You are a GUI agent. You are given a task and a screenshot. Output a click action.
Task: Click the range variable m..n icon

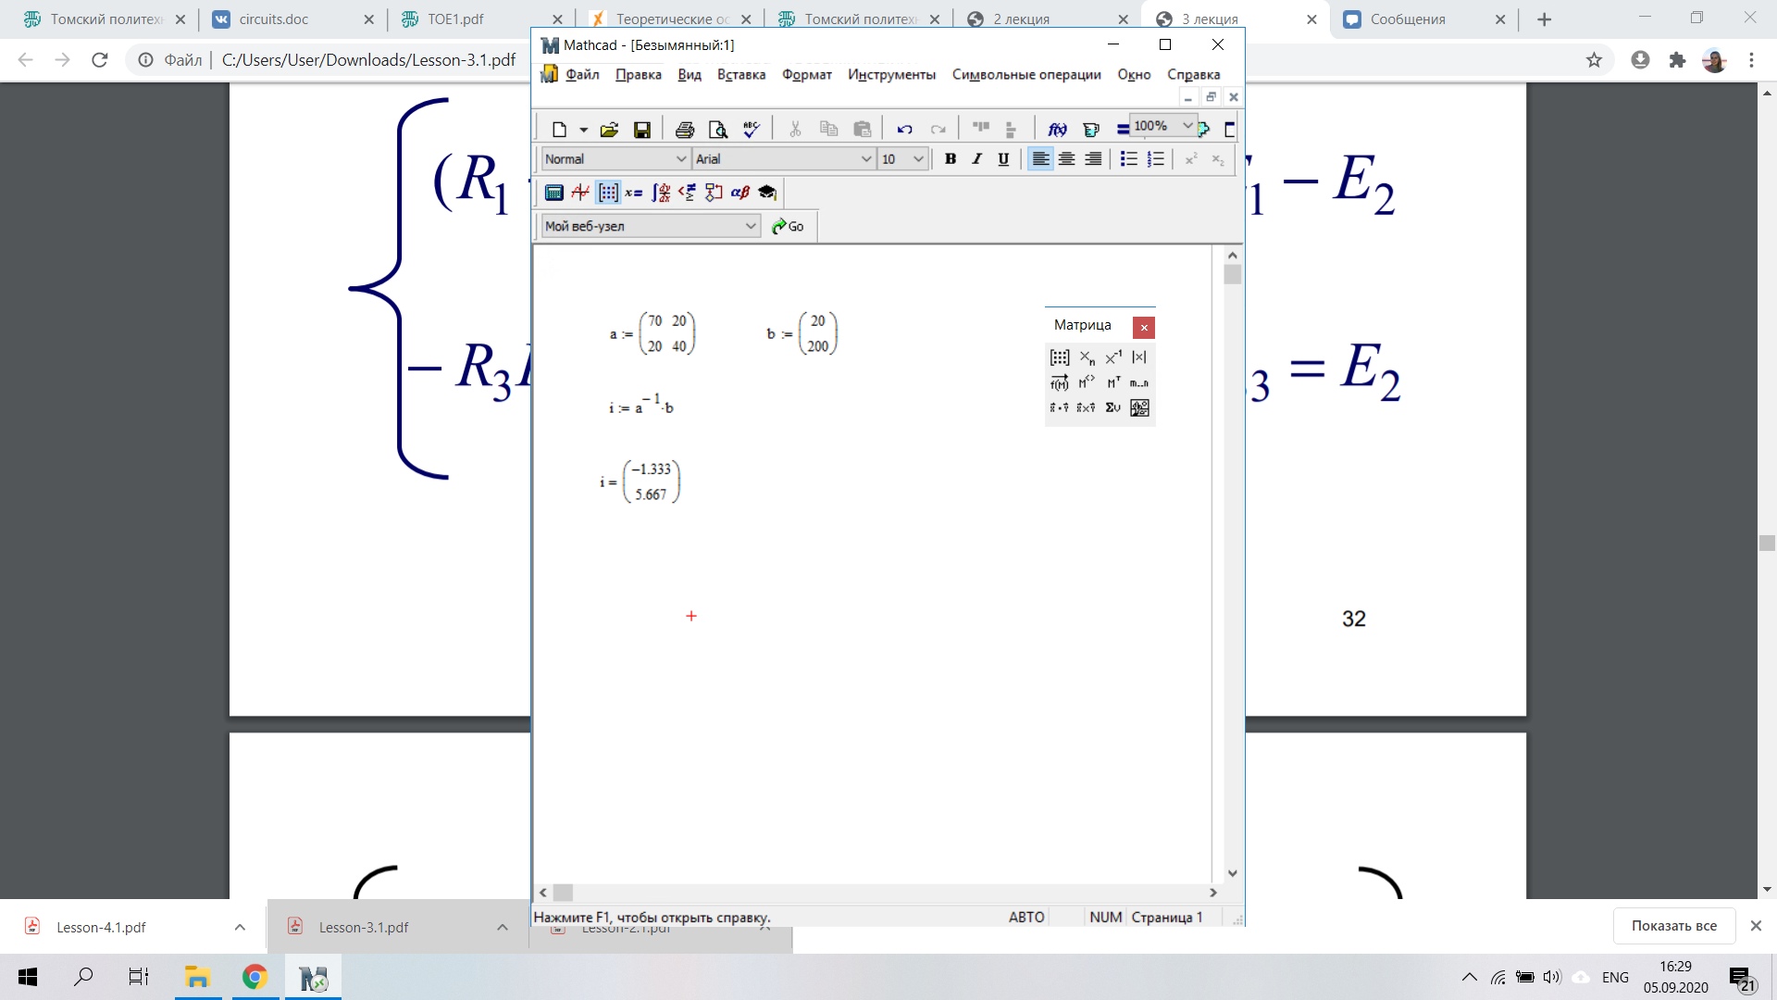tap(1139, 382)
